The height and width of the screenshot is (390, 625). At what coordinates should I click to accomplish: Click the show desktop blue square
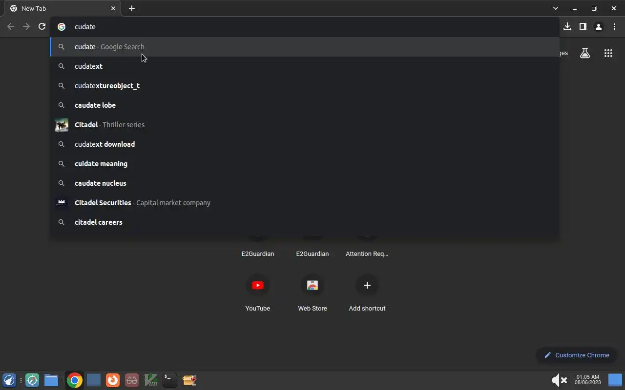615,380
